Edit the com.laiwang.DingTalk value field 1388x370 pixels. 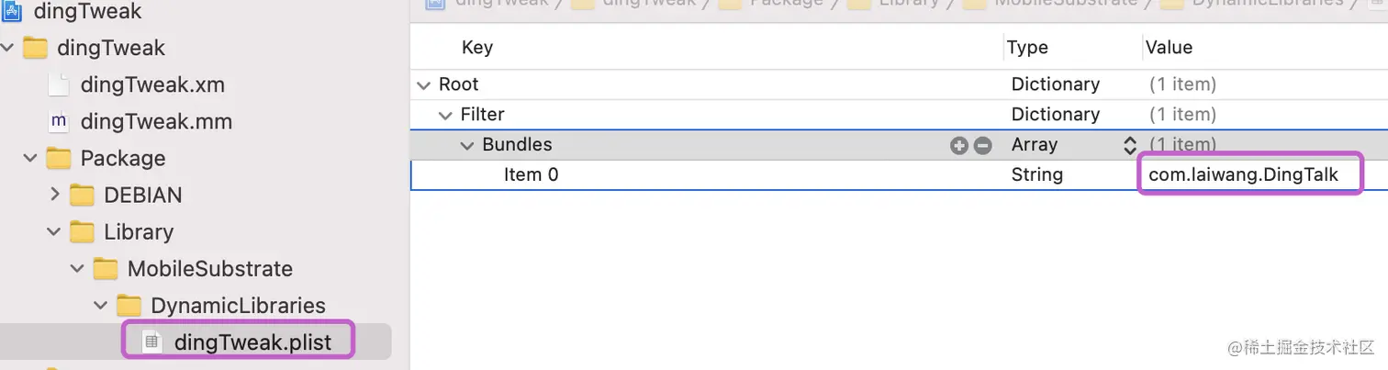coord(1249,174)
